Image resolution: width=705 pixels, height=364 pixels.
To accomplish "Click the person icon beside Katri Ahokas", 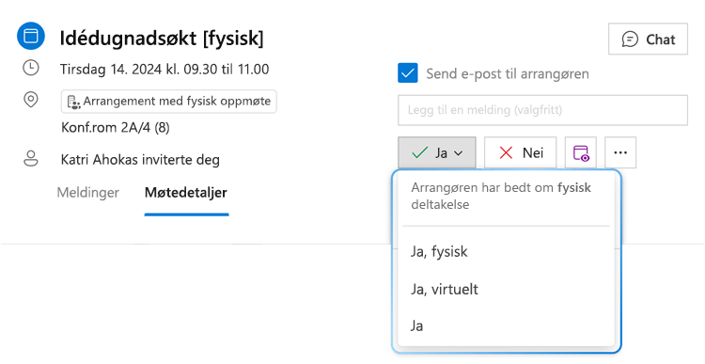I will click(x=31, y=159).
